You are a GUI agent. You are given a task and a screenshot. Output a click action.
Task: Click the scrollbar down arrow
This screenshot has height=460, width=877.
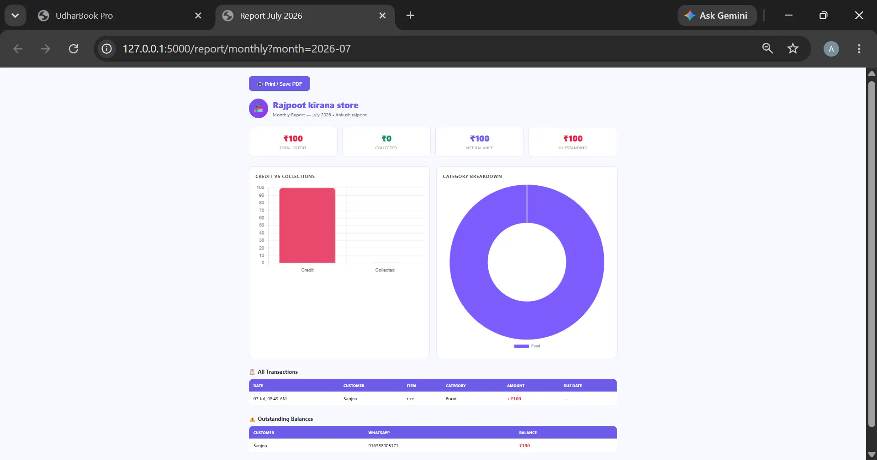[872, 455]
